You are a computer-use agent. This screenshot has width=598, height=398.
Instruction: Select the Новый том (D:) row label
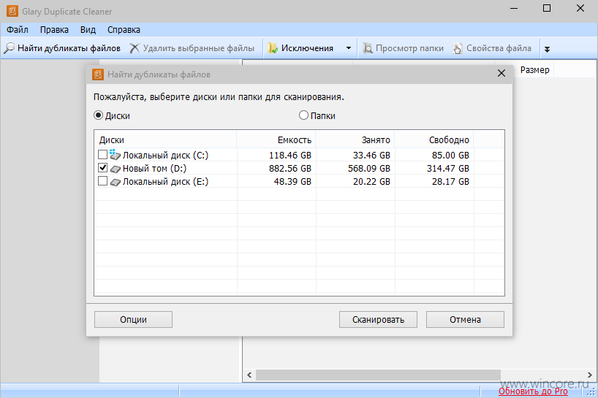click(x=154, y=169)
